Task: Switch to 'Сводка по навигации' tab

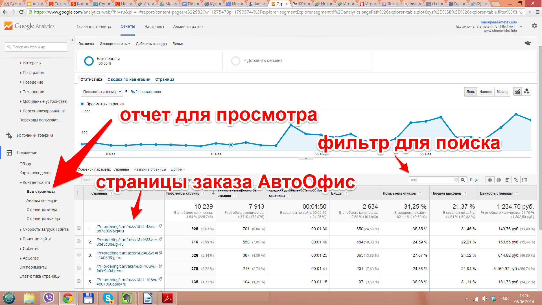Action: (129, 80)
